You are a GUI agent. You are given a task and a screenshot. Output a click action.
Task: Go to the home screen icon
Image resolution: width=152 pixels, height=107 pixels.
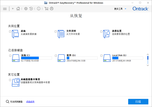(18, 9)
